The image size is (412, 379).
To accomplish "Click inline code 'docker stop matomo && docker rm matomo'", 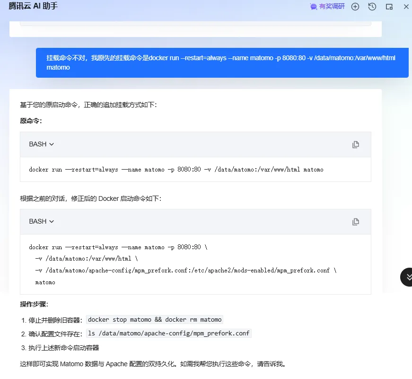I will [x=155, y=319].
